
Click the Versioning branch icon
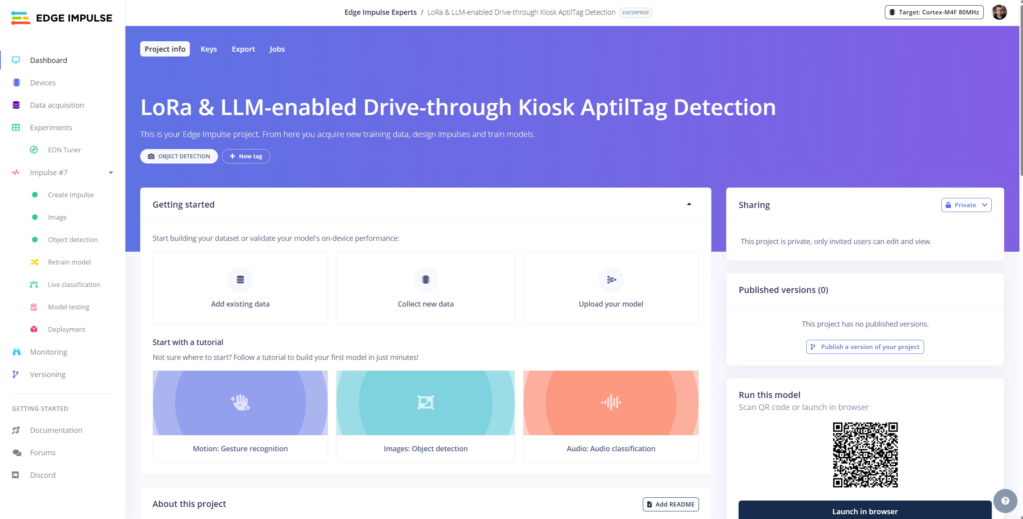point(16,374)
